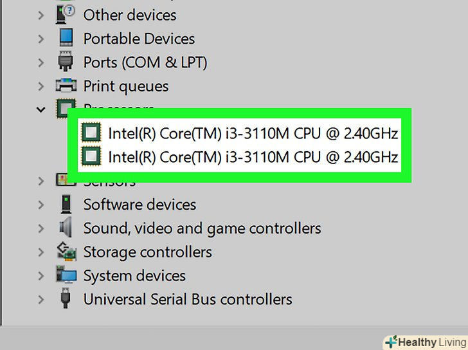Expand the Other devices category

(41, 15)
